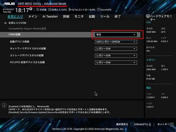Open Q-Fan コントロール(F6)

tap(82, 10)
